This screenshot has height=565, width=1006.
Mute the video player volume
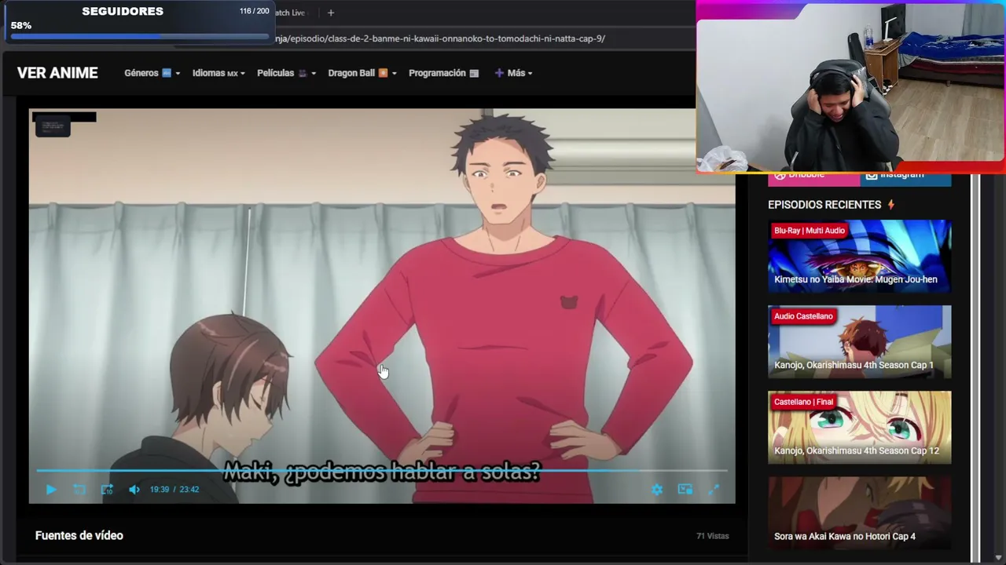point(134,490)
